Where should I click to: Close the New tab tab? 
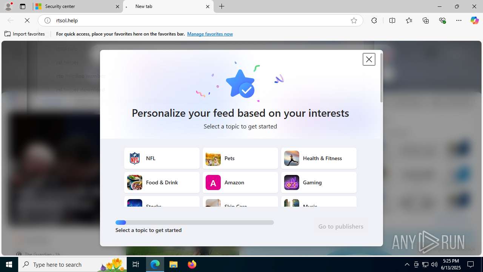pyautogui.click(x=208, y=6)
